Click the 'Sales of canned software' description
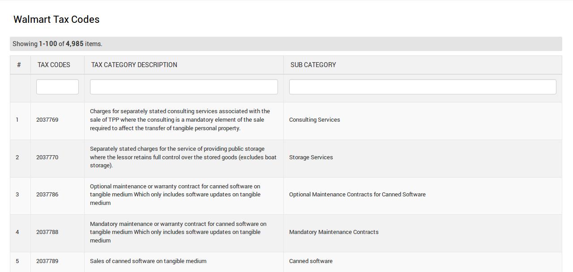 (x=148, y=261)
